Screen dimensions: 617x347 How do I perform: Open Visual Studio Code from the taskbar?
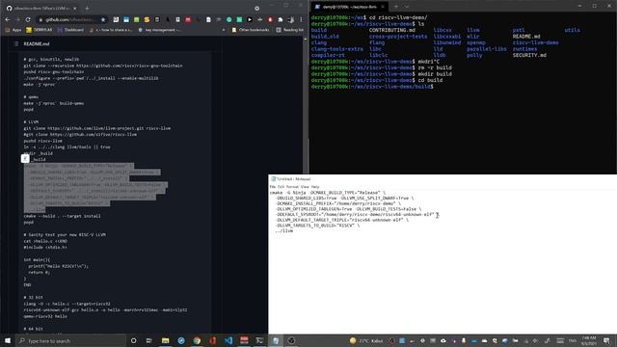pyautogui.click(x=228, y=340)
